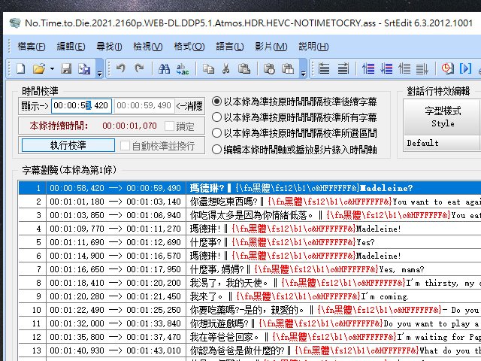Select 以本條為準按原時間間隔校準所選區間 radio
This screenshot has width=481, height=361.
tap(216, 133)
